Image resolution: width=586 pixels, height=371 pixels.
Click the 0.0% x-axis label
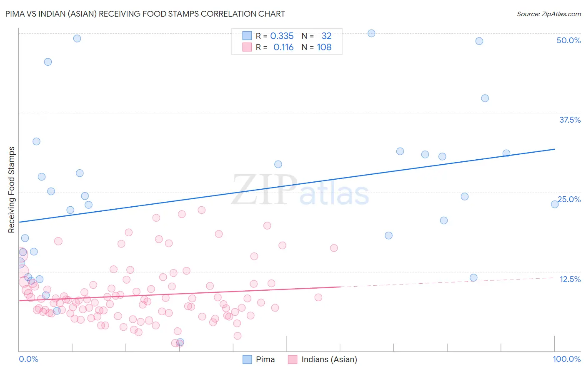point(28,359)
